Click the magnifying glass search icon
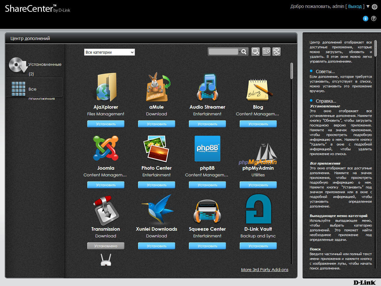This screenshot has height=286, width=381. click(x=244, y=51)
